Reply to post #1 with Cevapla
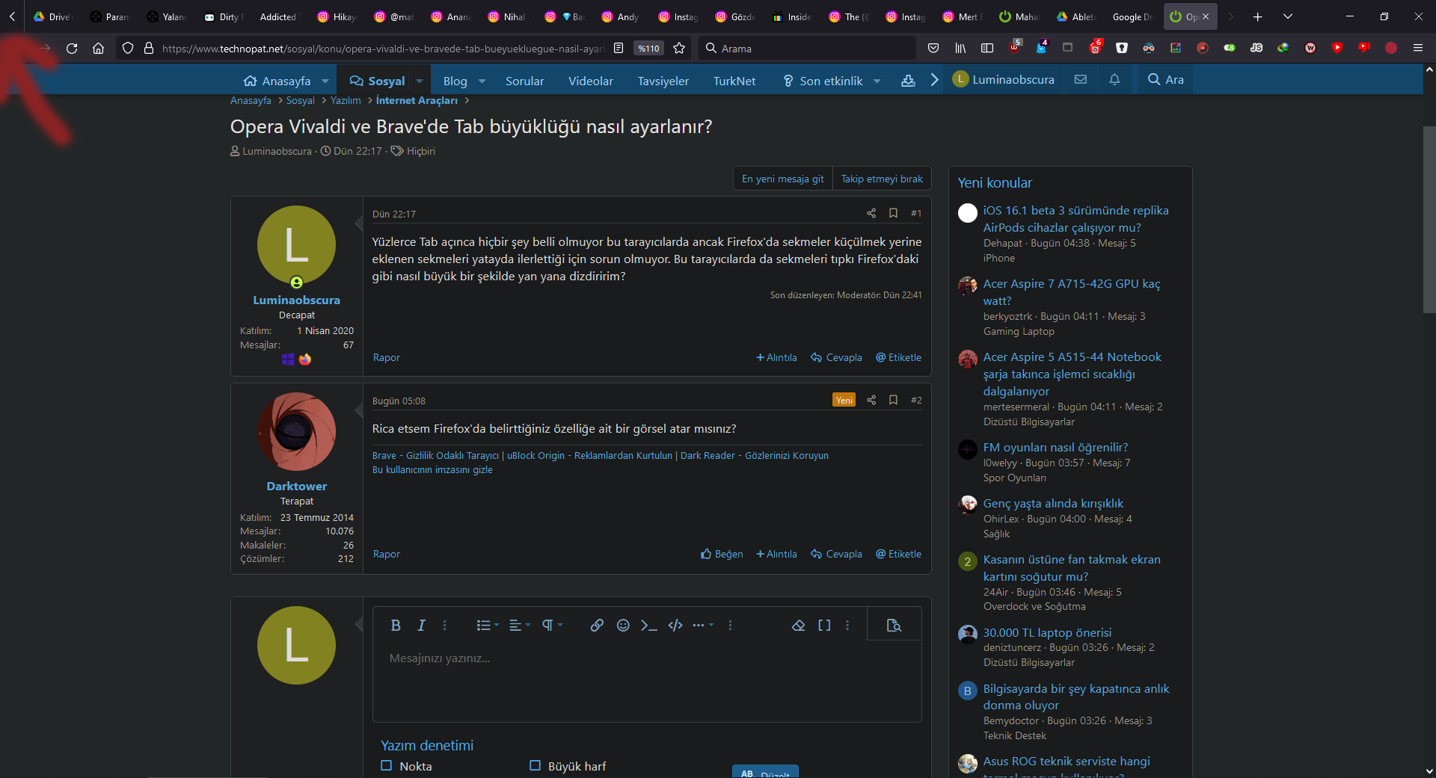1436x778 pixels. (x=837, y=357)
